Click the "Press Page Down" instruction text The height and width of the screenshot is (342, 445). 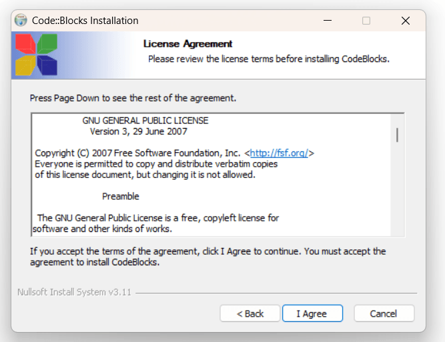[133, 98]
